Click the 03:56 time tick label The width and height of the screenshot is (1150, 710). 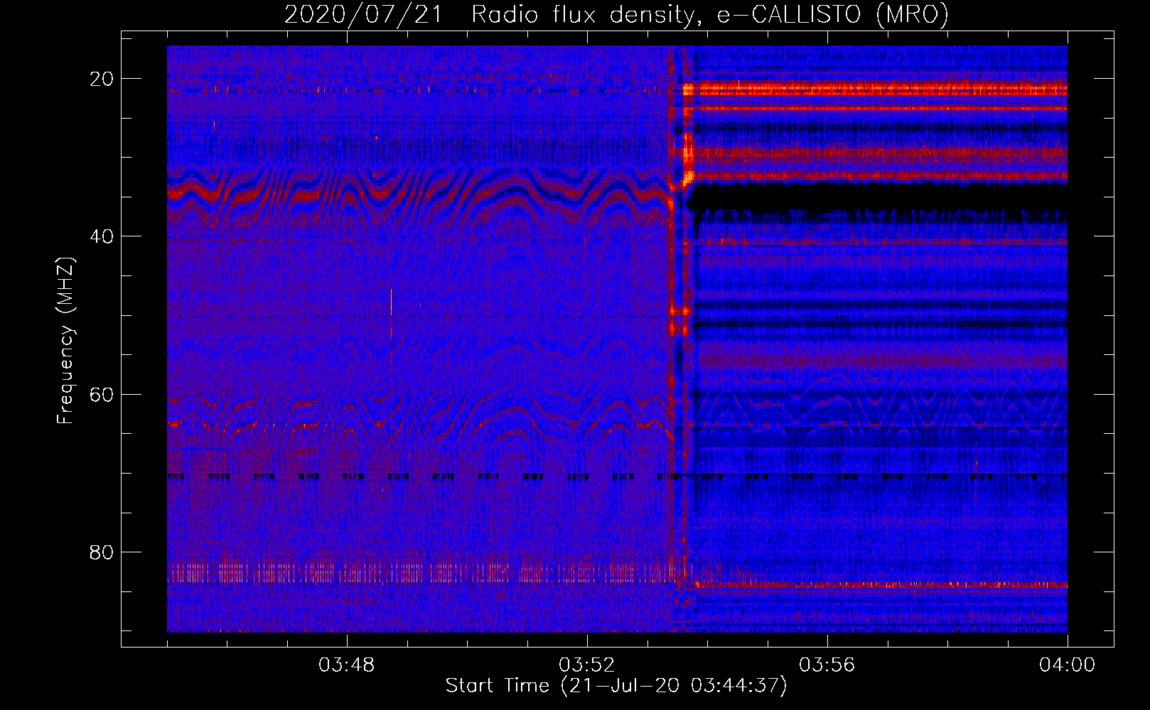pos(827,665)
